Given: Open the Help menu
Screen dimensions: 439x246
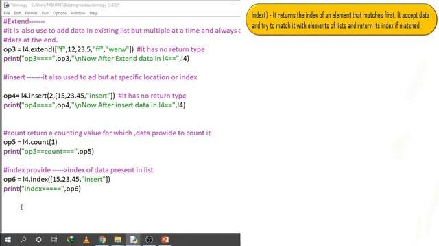Looking at the screenshot, I should click(93, 13).
